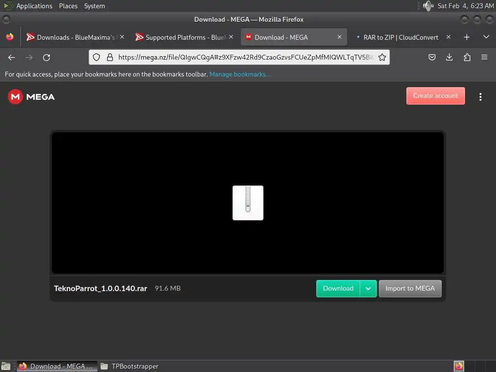Open the System menu
The height and width of the screenshot is (372, 496).
click(x=94, y=6)
